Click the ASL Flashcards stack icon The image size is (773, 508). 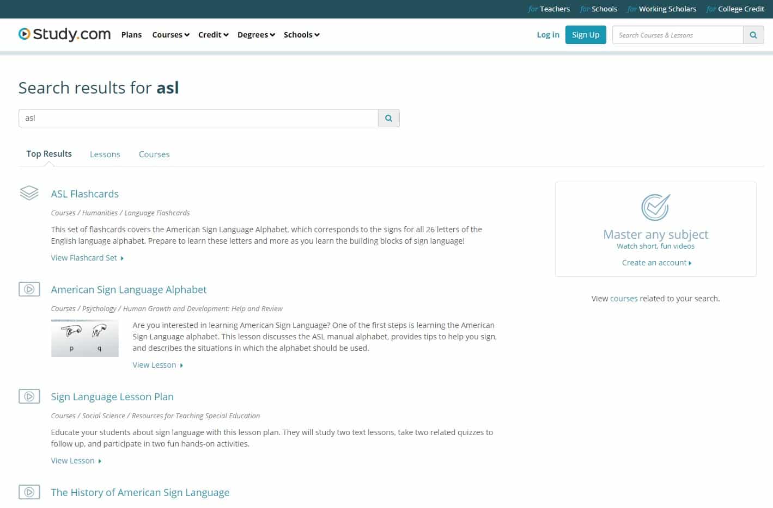point(29,193)
